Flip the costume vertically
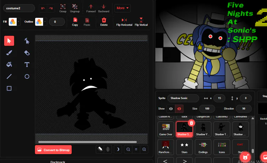267x163 pixels. [x=141, y=22]
